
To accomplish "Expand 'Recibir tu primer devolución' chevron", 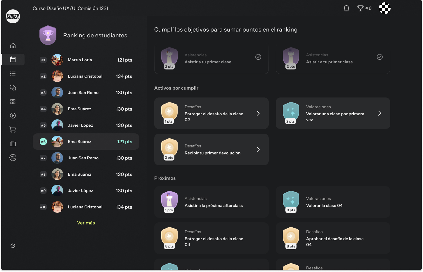I will pyautogui.click(x=258, y=149).
